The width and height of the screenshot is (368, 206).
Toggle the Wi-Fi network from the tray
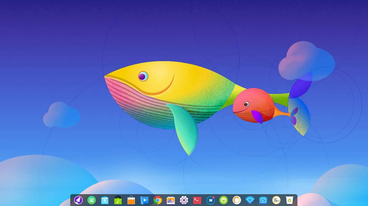(250, 200)
